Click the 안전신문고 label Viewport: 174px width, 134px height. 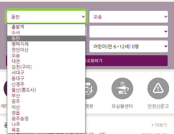click(x=158, y=106)
